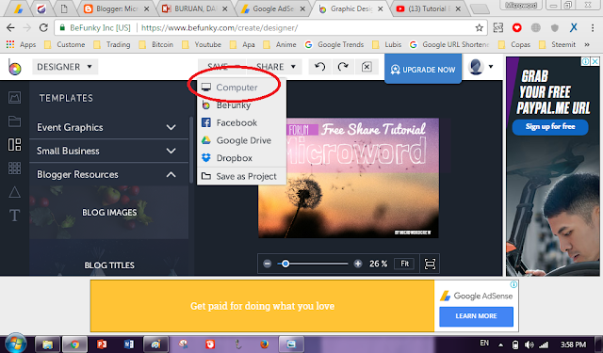Image resolution: width=603 pixels, height=353 pixels.
Task: Open the DESIGNER mode dropdown
Action: (x=65, y=67)
